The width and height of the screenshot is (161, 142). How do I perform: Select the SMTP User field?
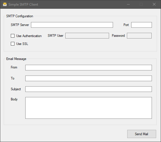87,36
